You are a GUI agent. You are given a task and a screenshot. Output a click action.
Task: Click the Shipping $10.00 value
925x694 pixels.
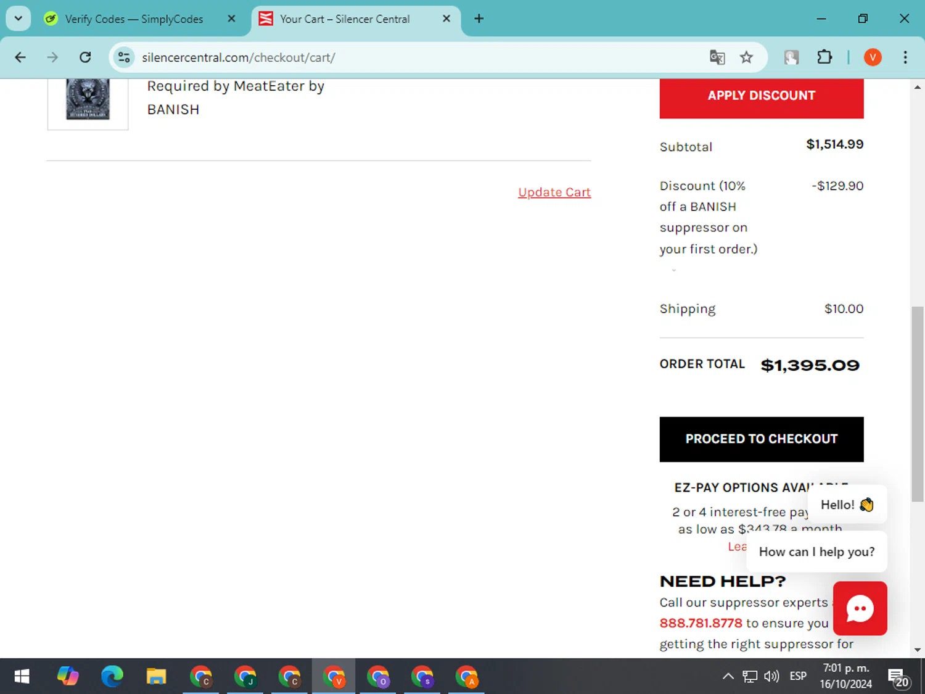[x=844, y=308]
